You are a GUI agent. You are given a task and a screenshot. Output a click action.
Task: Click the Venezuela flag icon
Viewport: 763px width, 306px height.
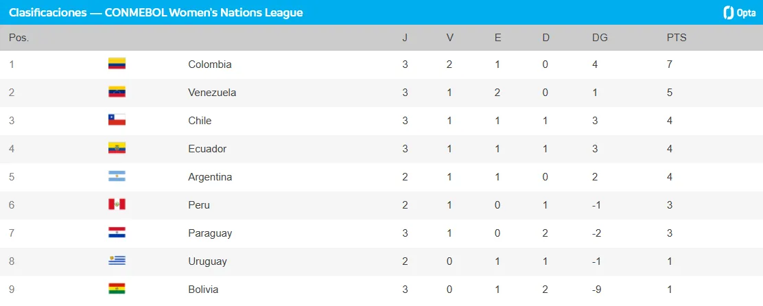pyautogui.click(x=117, y=92)
